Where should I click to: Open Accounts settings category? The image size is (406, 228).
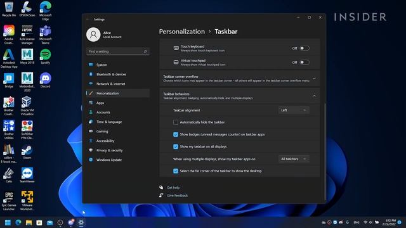[118, 113]
